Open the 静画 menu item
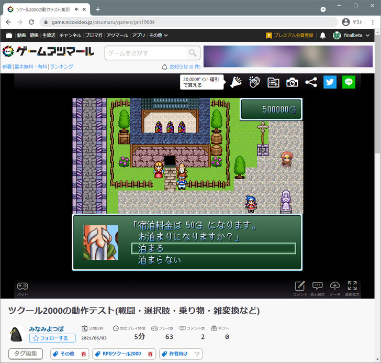This screenshot has width=381, height=363. pos(34,36)
